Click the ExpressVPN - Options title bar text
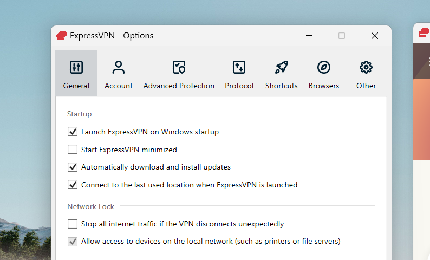 click(x=112, y=36)
